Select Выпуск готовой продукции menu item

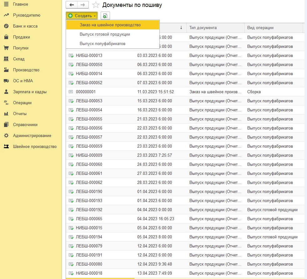click(x=113, y=34)
